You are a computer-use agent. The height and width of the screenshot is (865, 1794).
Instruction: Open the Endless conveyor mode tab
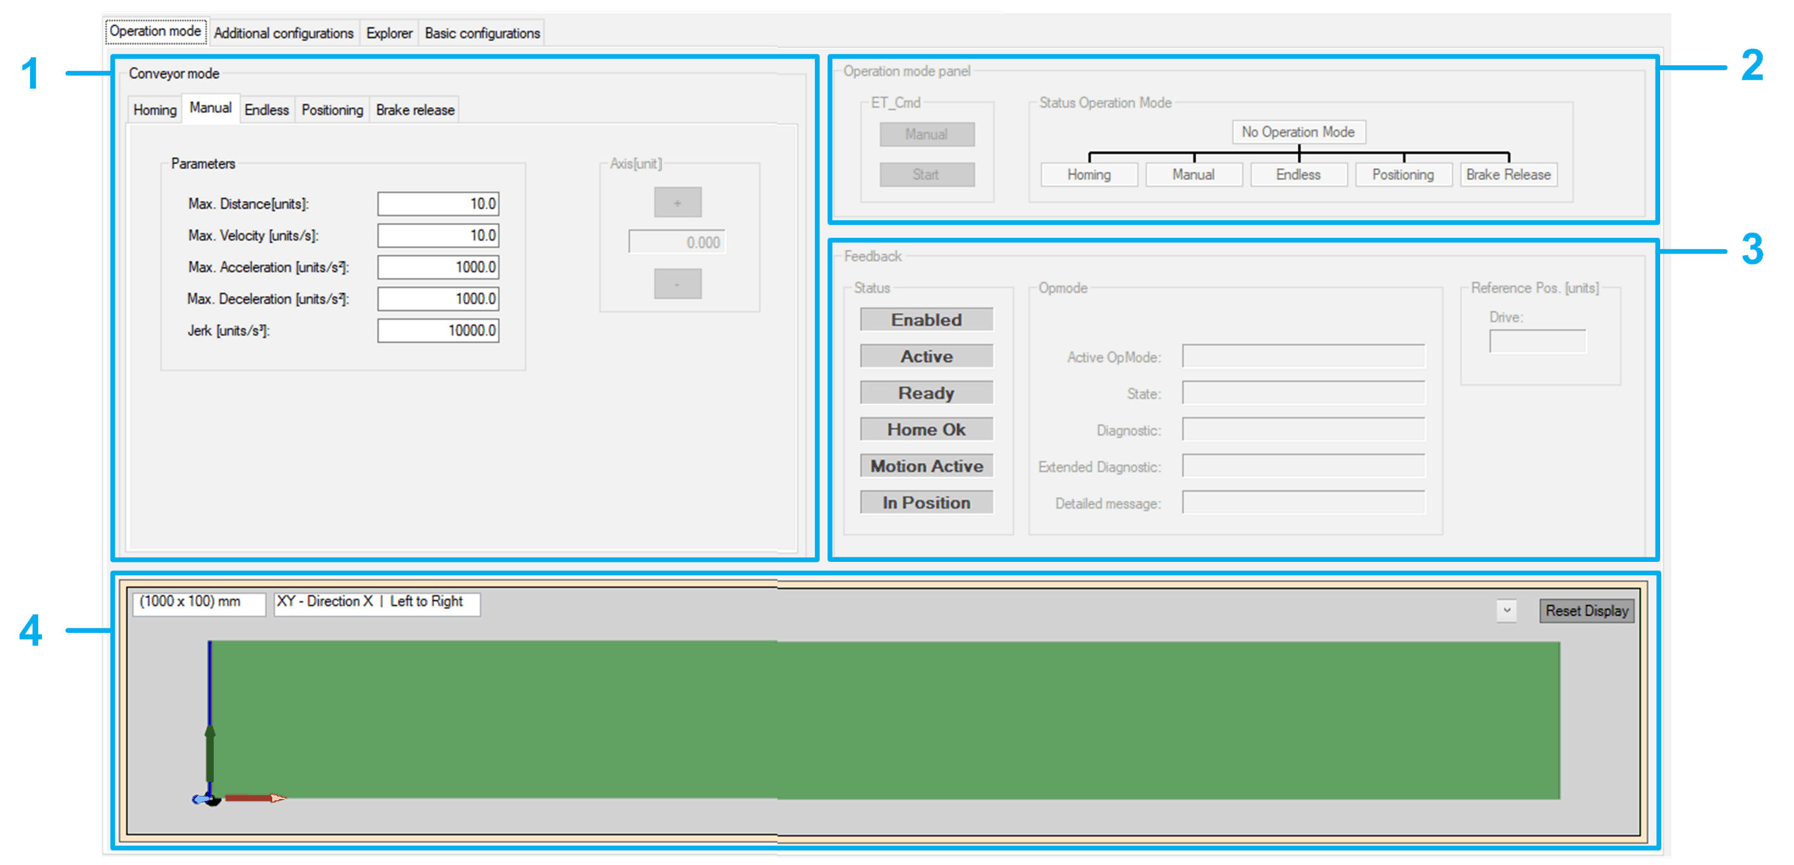coord(266,110)
